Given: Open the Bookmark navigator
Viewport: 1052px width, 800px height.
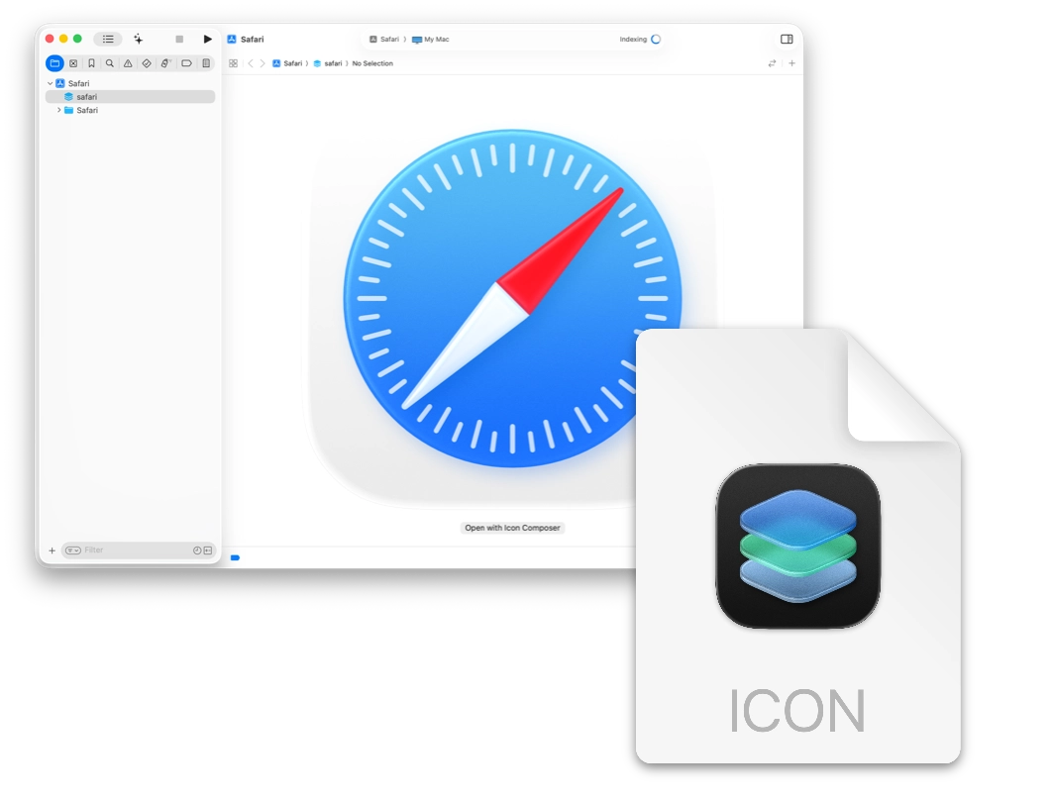Looking at the screenshot, I should coord(91,62).
